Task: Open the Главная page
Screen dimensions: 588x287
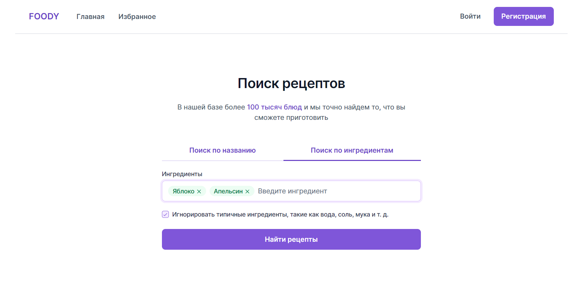Action: (90, 16)
